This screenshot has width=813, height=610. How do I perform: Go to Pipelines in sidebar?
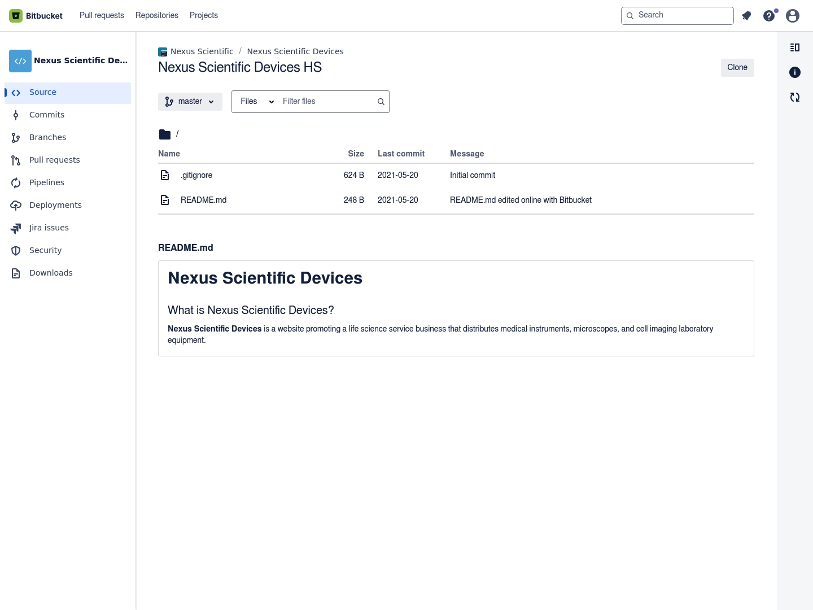coord(68,183)
